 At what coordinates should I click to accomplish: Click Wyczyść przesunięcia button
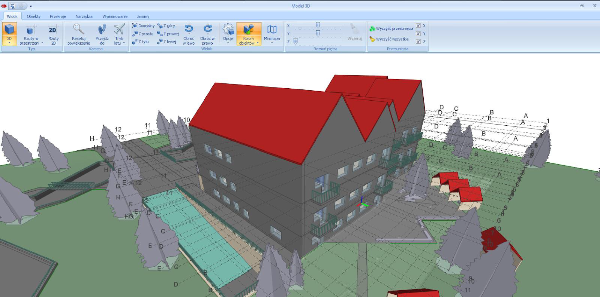click(x=391, y=28)
